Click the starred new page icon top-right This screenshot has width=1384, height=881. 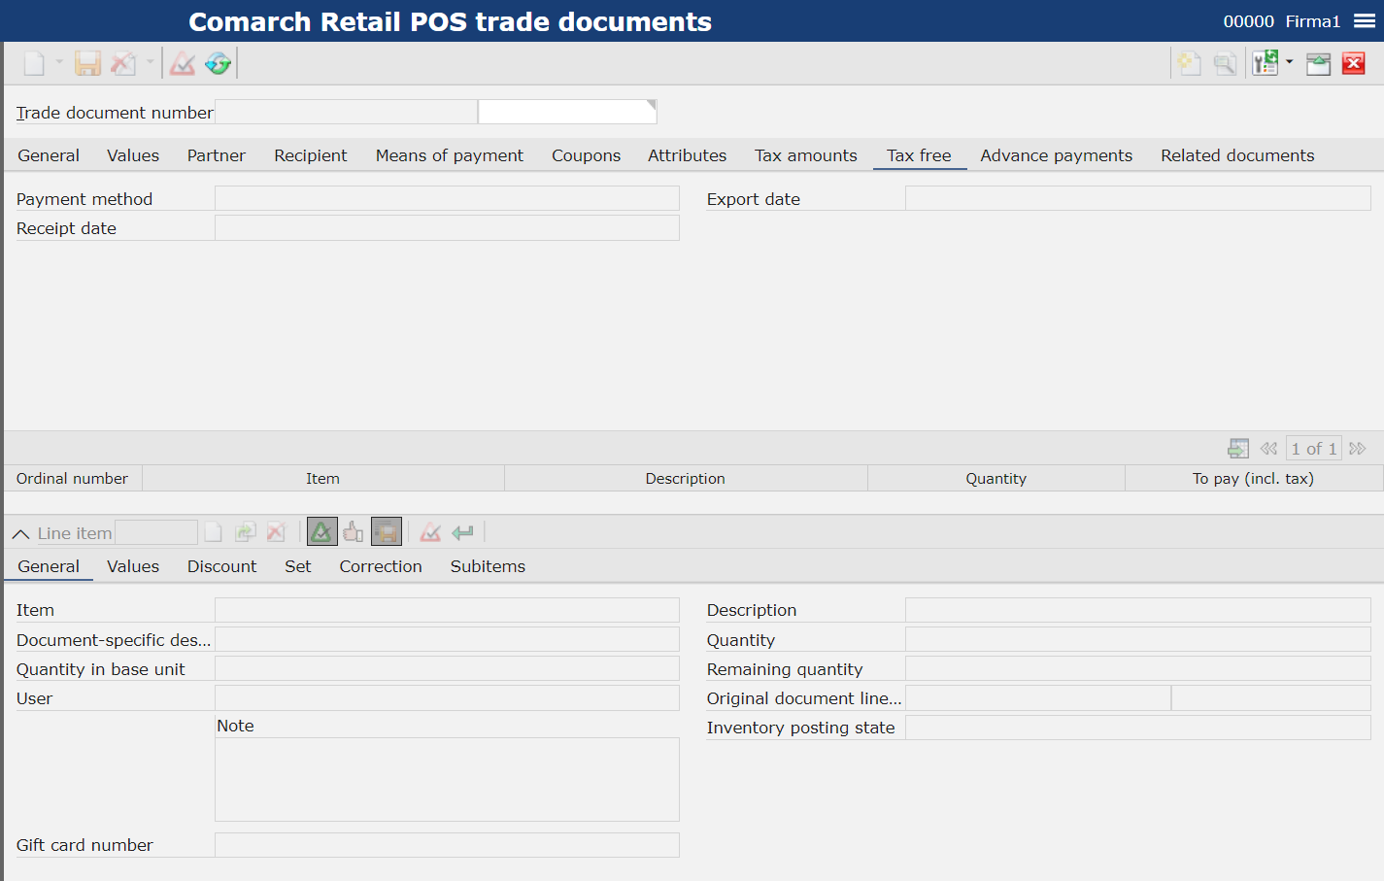[x=1190, y=64]
